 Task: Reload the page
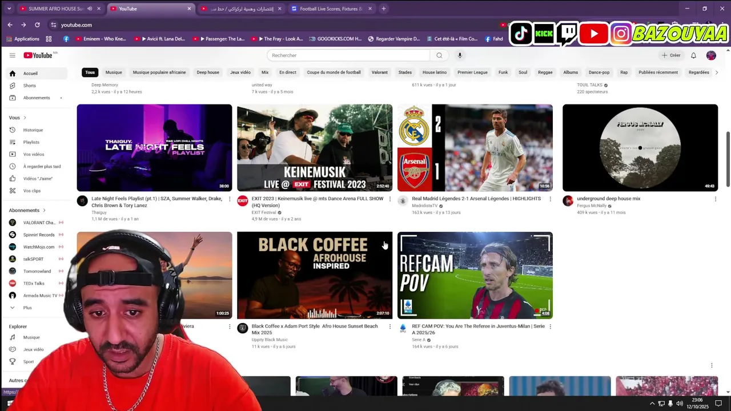pos(37,25)
